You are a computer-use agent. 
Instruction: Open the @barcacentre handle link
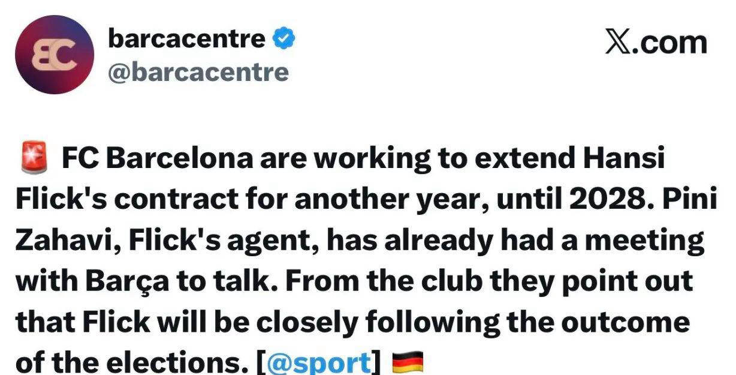point(198,73)
